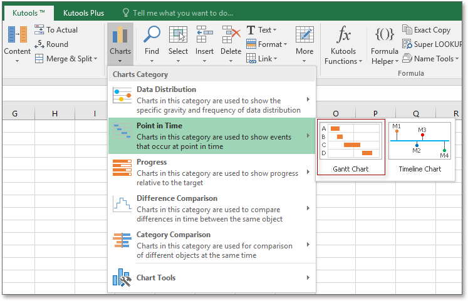Click the Charts bar-chart icon
Viewport: 468px width, 301px height.
120,34
